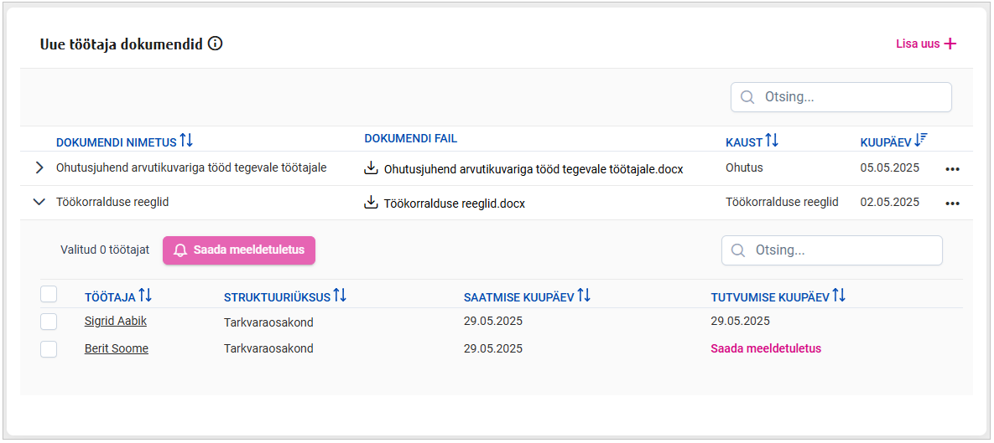Sort documents by Kuupäev column
This screenshot has height=443, width=994.
click(920, 141)
